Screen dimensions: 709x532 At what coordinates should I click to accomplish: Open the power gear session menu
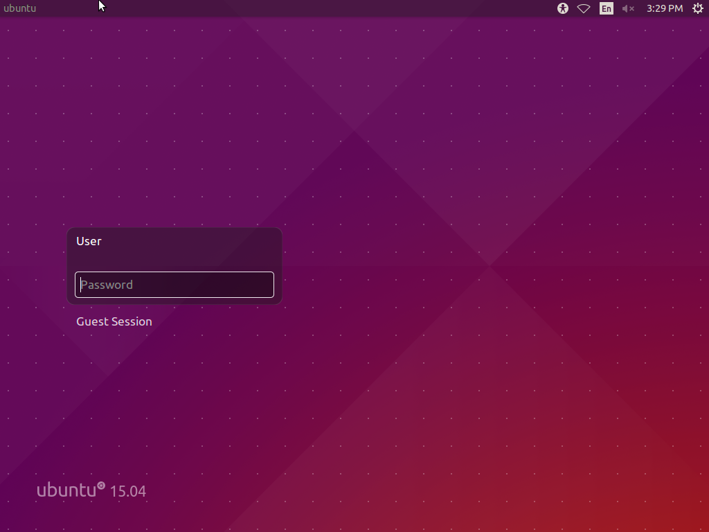click(698, 8)
